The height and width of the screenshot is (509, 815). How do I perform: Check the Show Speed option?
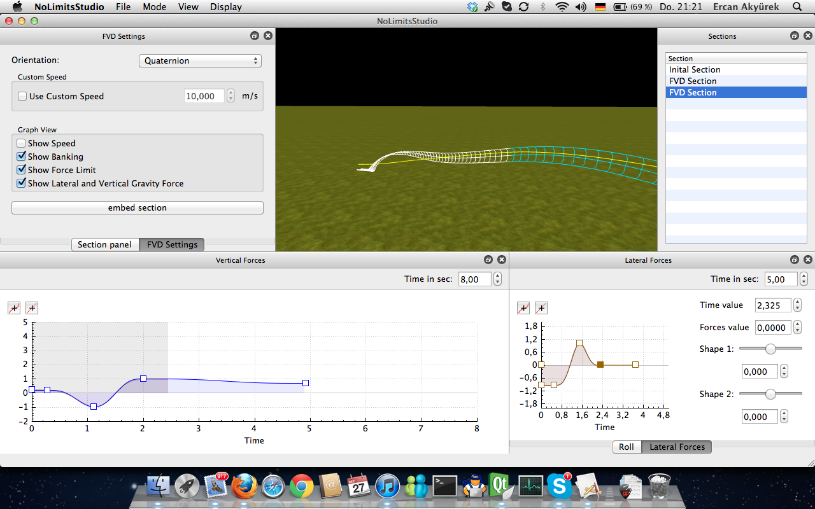(22, 144)
